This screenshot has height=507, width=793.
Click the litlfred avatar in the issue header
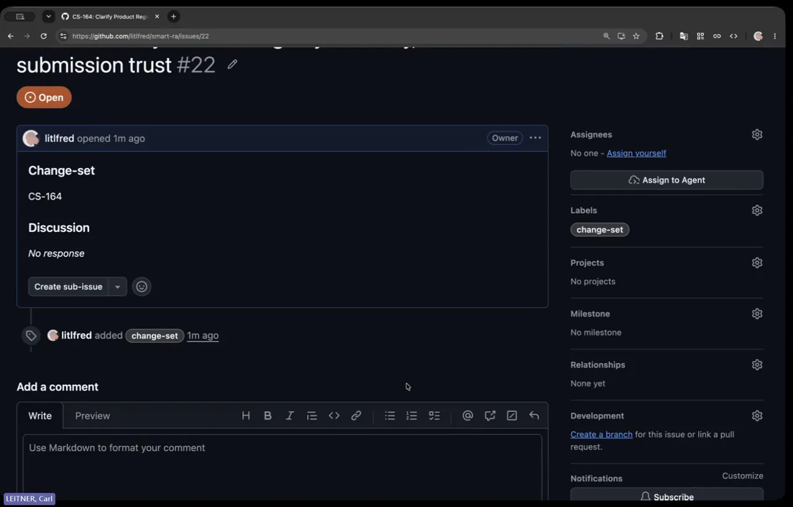point(31,138)
